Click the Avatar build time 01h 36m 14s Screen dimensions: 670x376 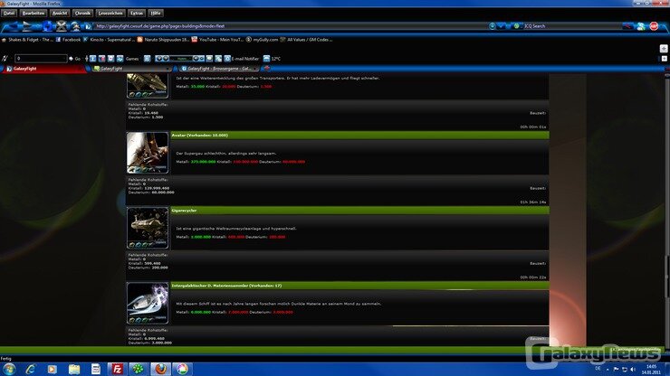pyautogui.click(x=533, y=202)
